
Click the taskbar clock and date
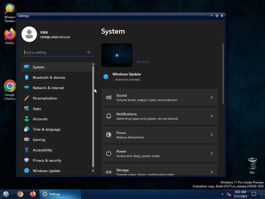(240, 194)
